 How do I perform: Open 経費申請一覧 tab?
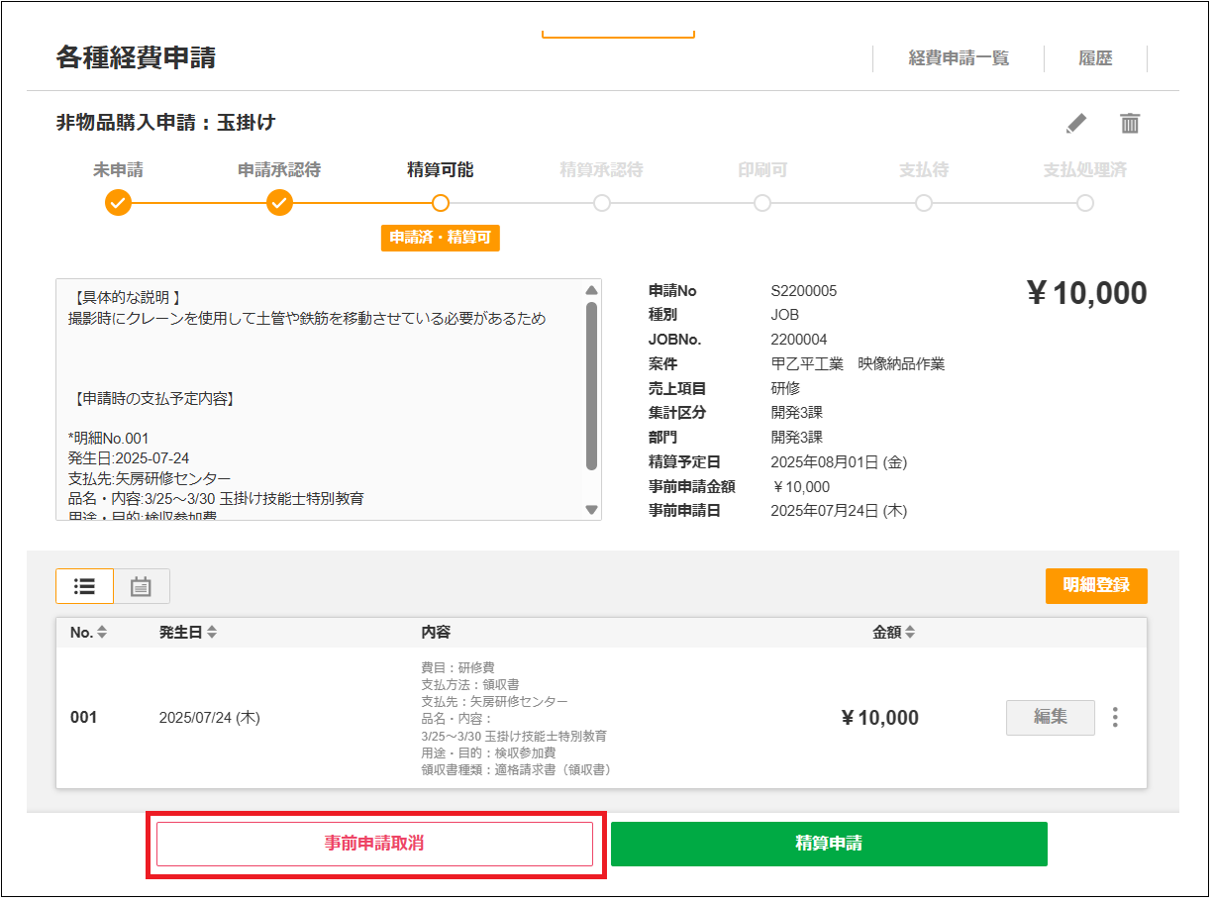point(959,58)
